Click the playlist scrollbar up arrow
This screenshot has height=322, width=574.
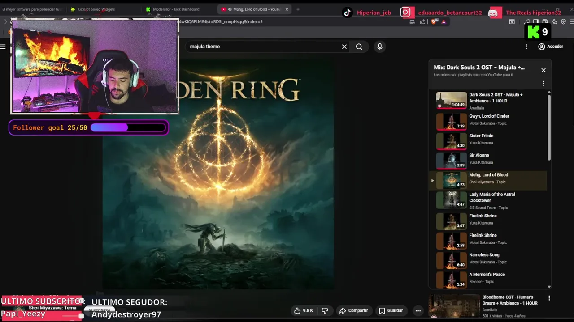pos(549,93)
